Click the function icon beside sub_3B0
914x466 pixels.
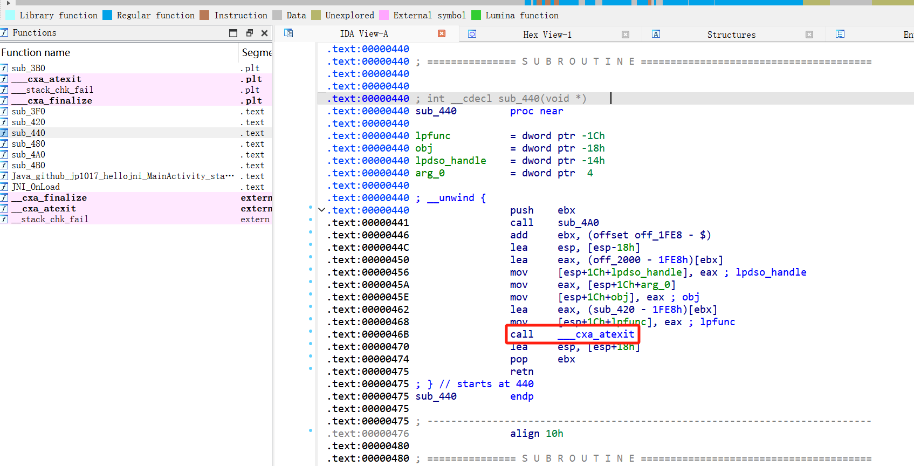[5, 68]
